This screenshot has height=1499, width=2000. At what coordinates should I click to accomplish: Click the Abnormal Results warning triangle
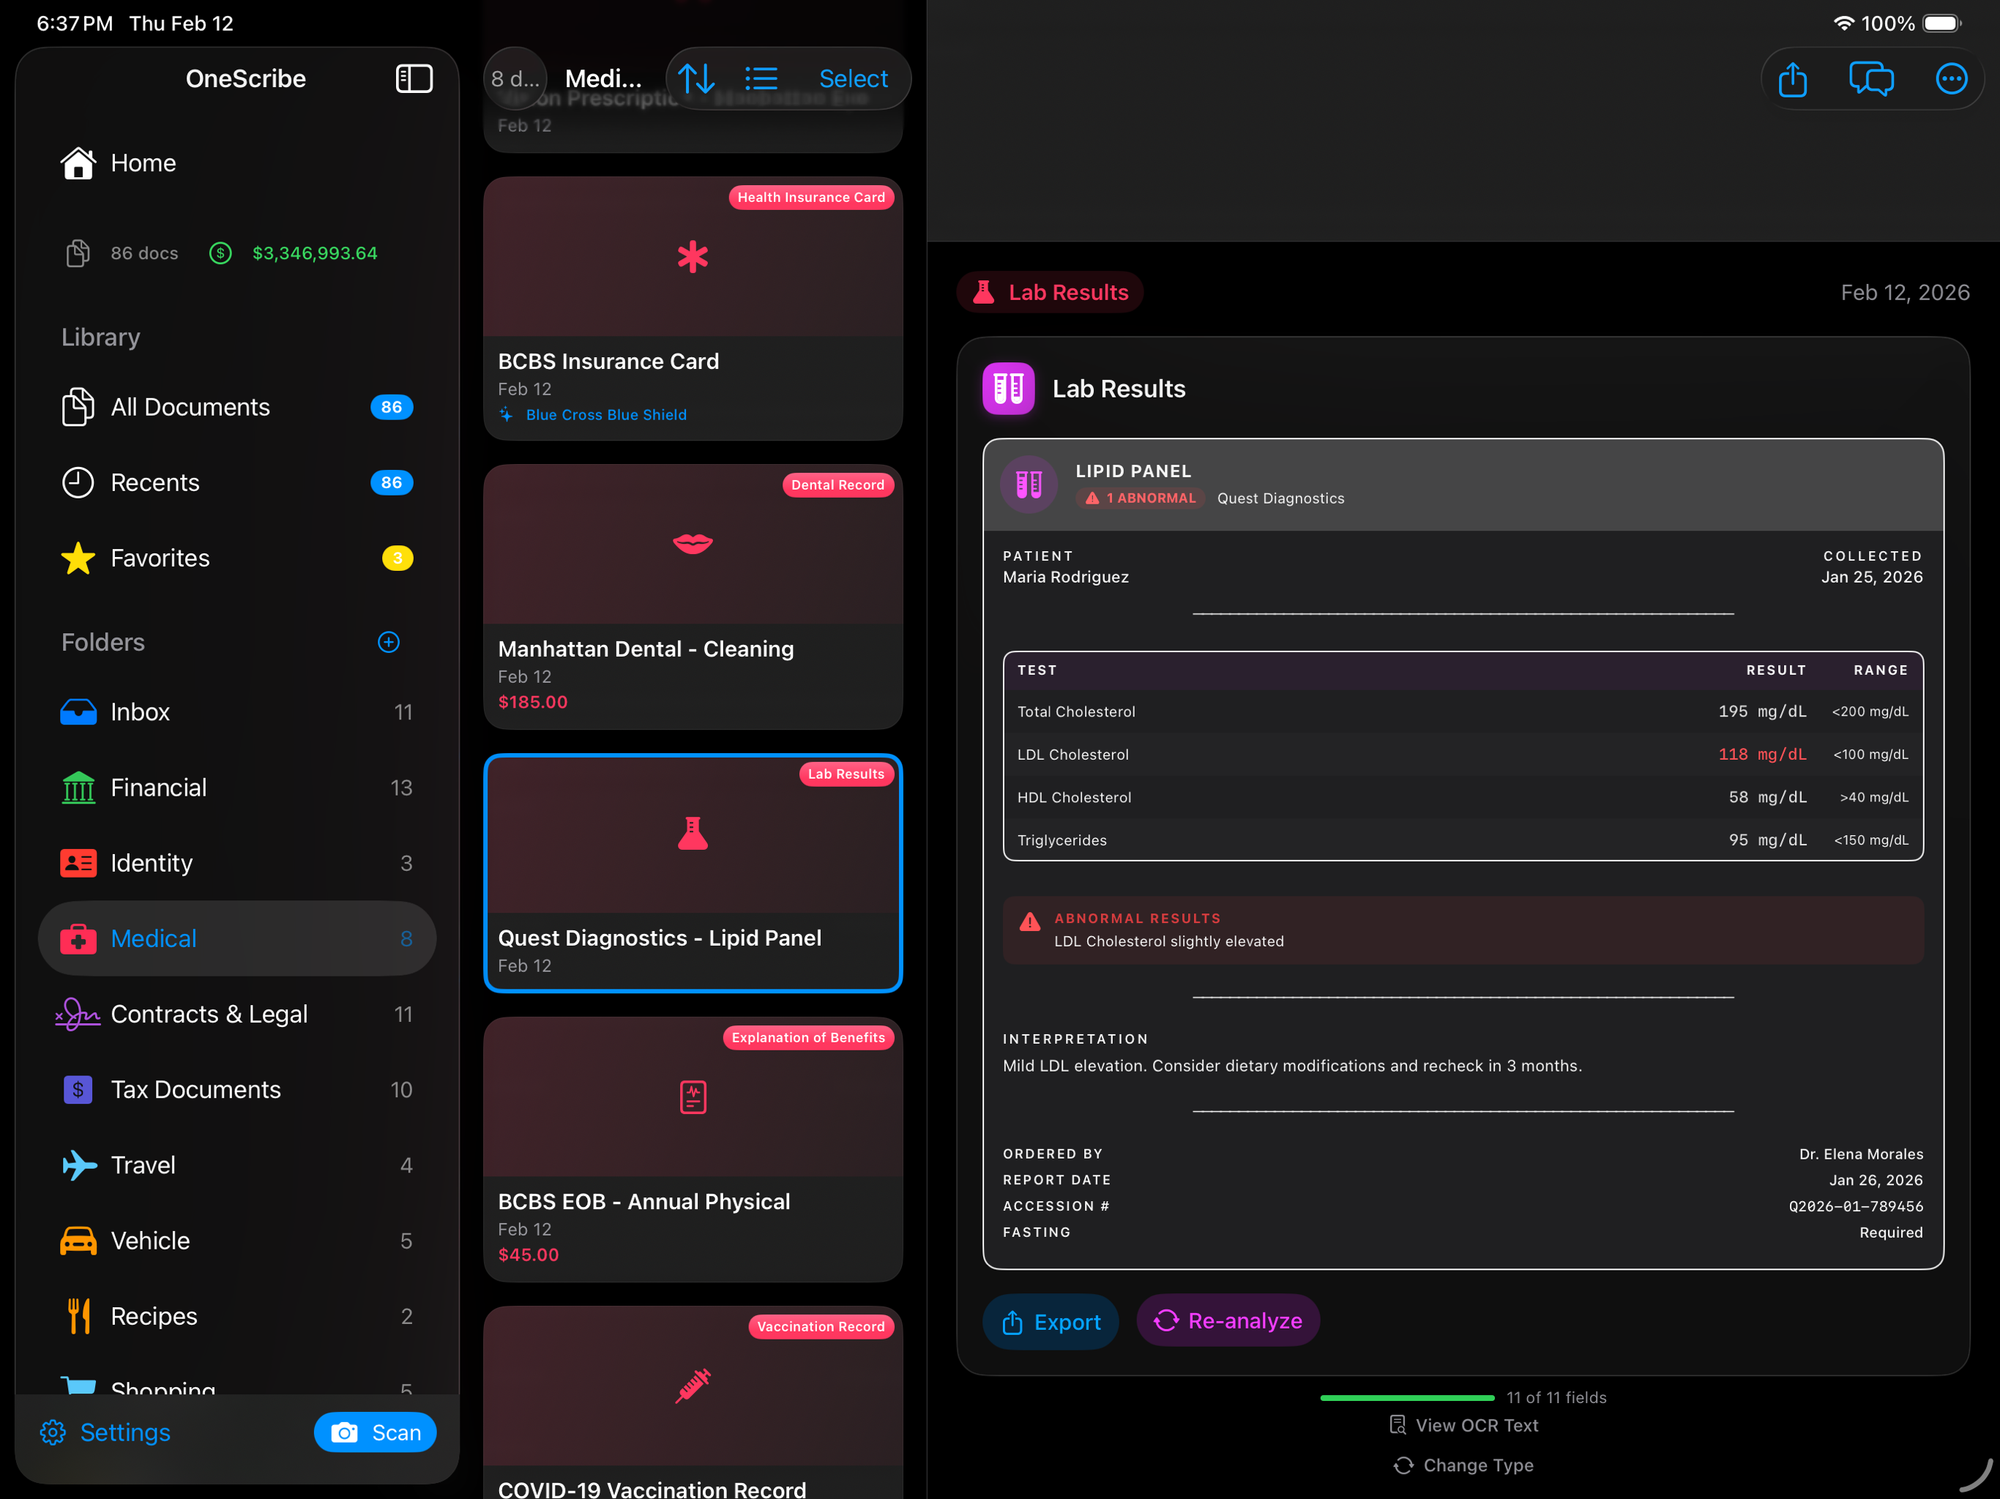pos(1030,922)
